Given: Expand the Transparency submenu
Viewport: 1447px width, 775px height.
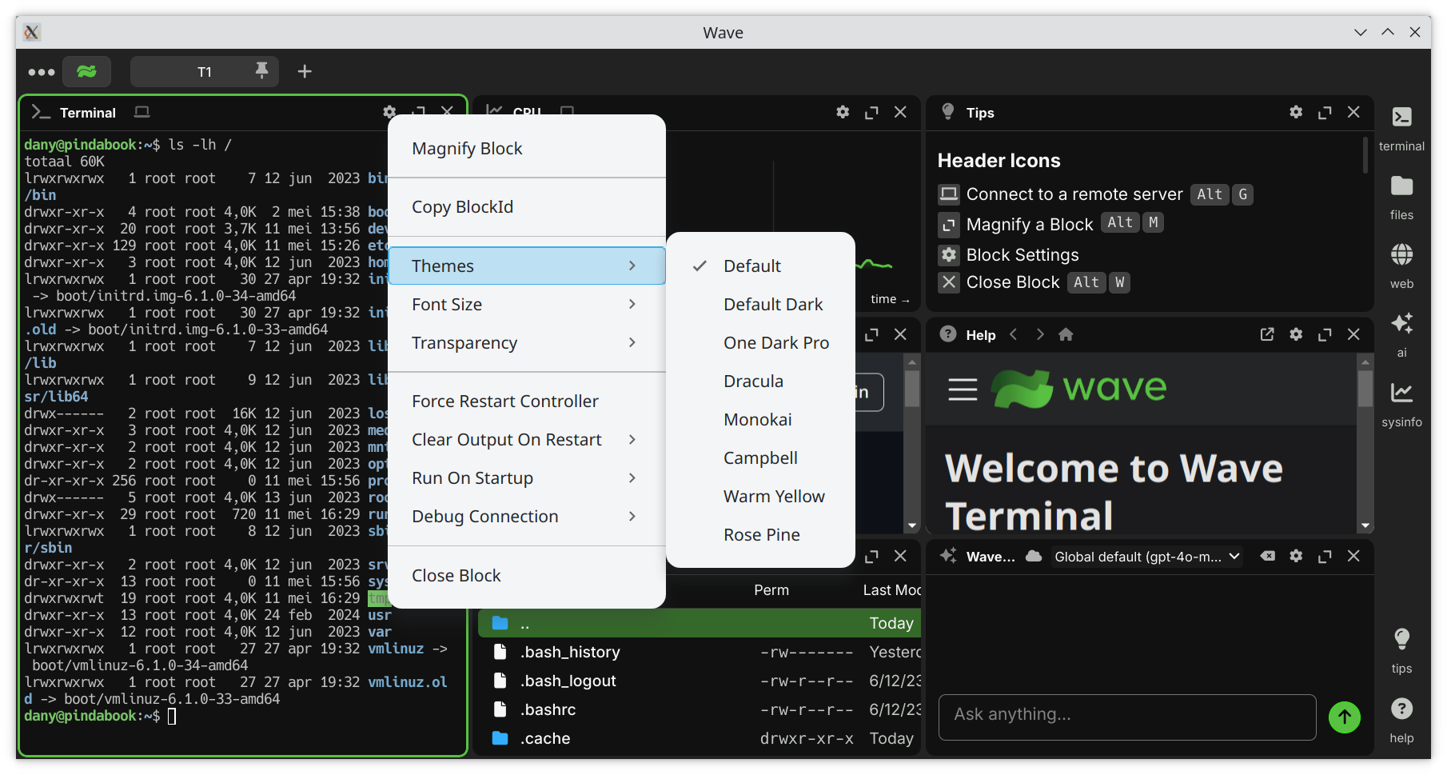Looking at the screenshot, I should coord(527,343).
